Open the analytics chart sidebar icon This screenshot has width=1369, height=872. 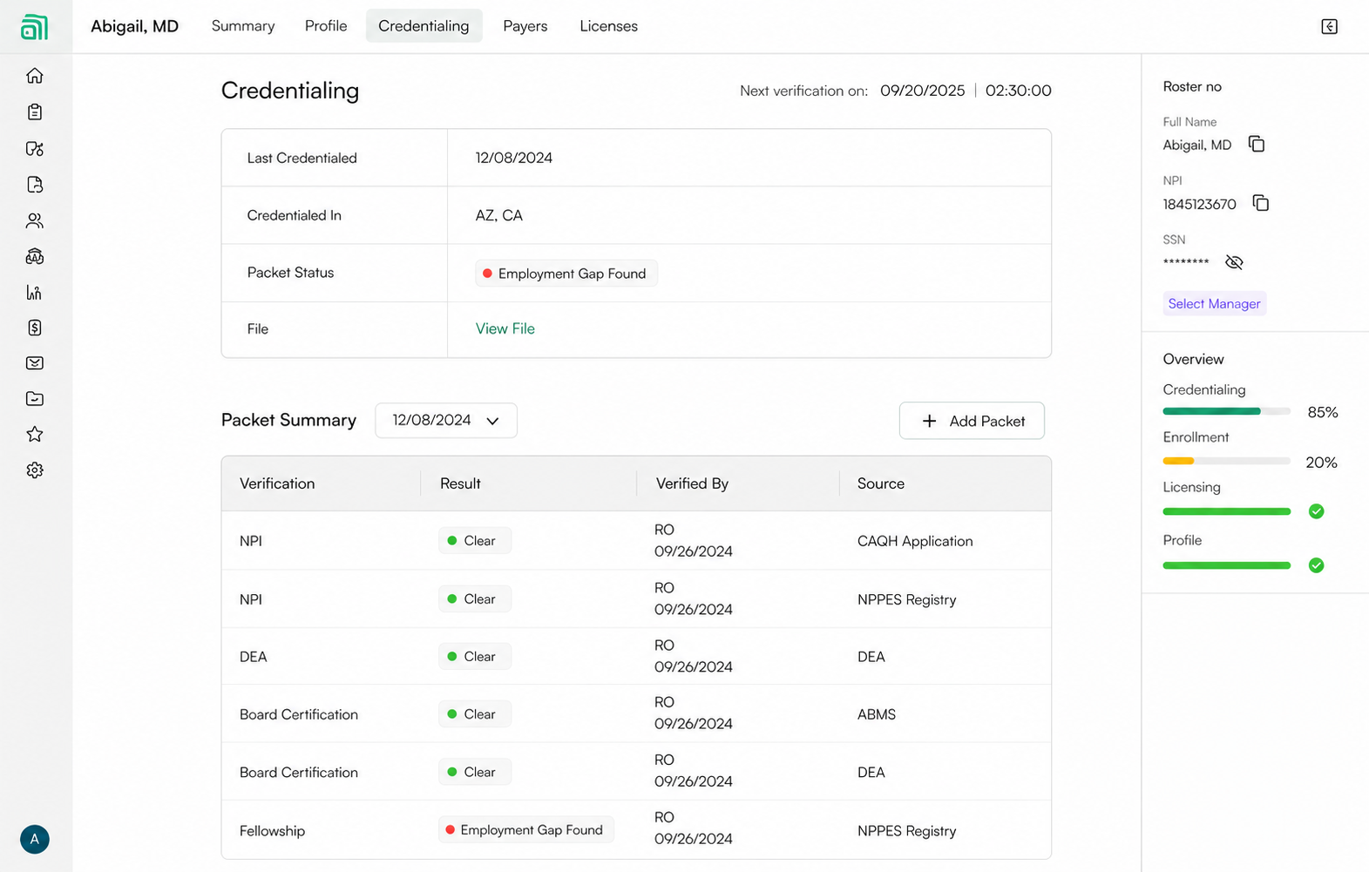tap(35, 292)
